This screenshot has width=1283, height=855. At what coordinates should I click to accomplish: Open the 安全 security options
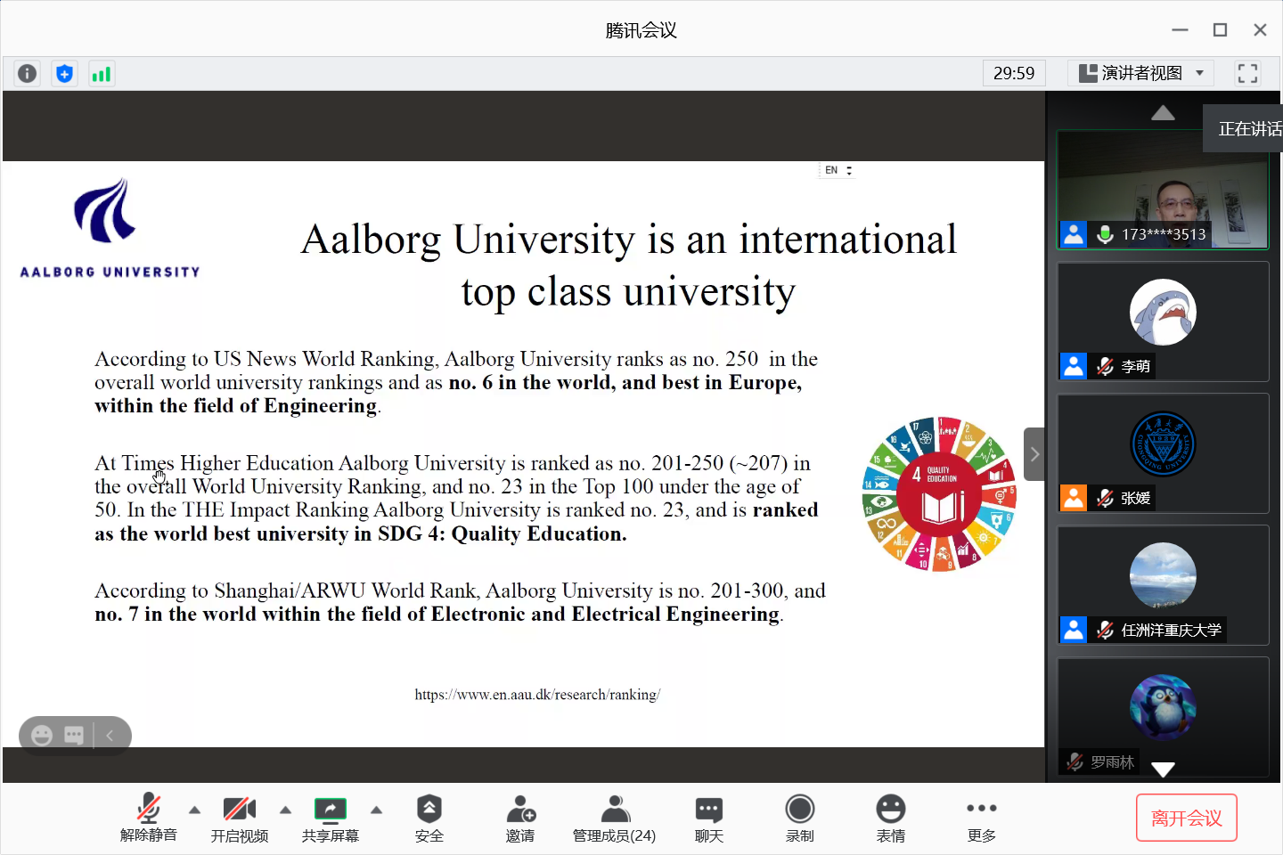point(429,818)
